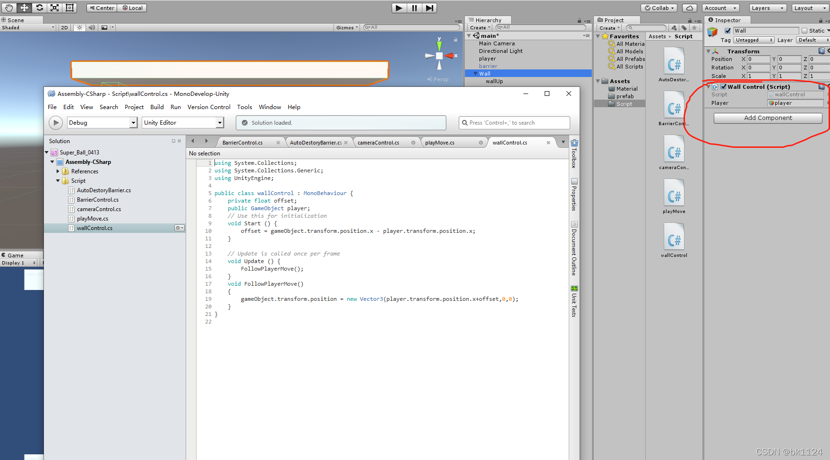The width and height of the screenshot is (830, 460).
Task: Run the project with MonoDevelop play button
Action: 56,123
